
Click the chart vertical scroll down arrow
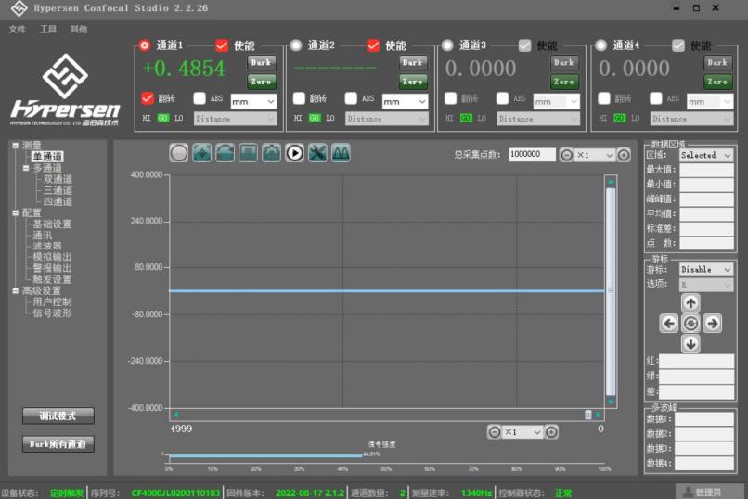point(611,402)
